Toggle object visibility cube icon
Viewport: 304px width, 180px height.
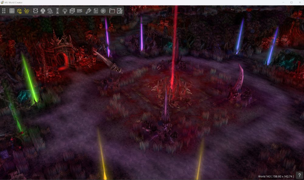(19, 11)
